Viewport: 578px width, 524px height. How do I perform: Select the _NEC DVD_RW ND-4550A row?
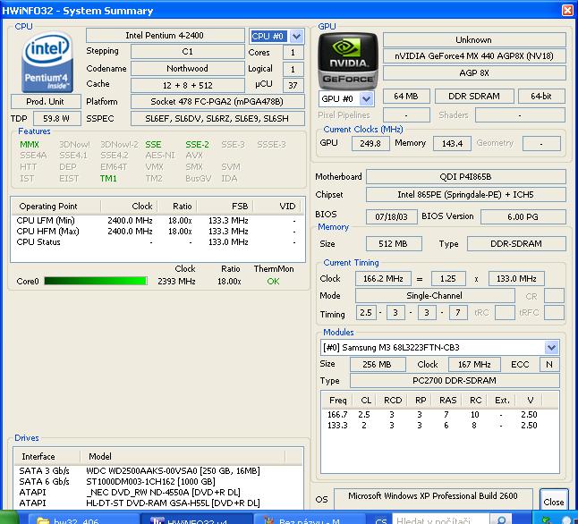pos(157,493)
